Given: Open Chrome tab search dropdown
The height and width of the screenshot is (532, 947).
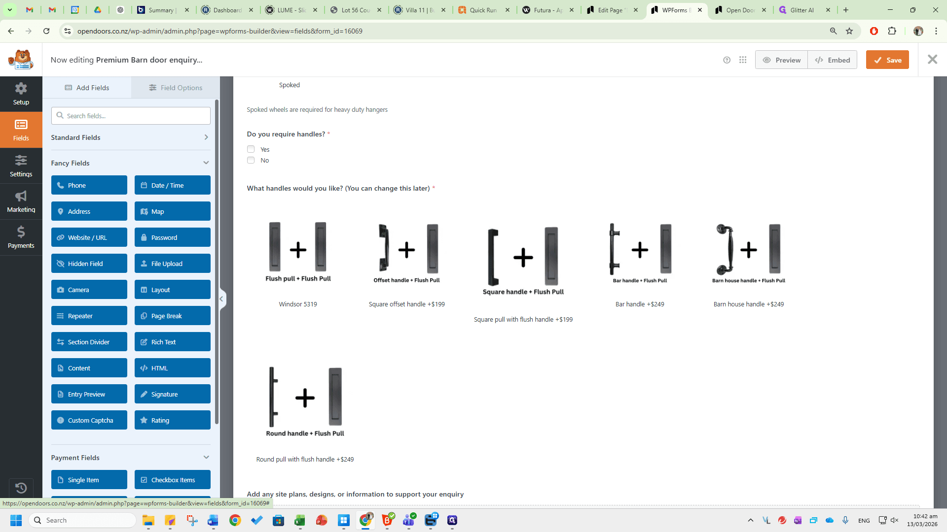Looking at the screenshot, I should 10,10.
